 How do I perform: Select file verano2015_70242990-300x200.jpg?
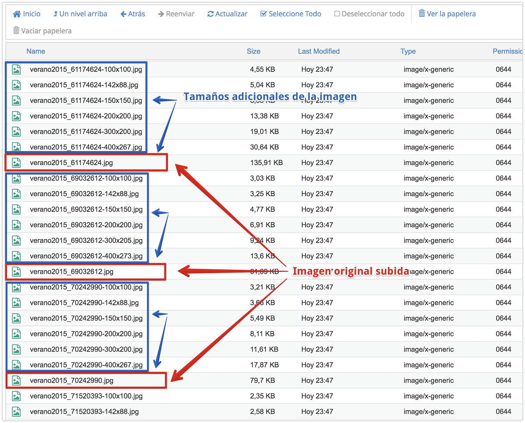point(86,349)
